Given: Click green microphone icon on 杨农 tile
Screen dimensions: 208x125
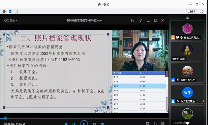Looking at the screenshot, I should tap(181, 37).
